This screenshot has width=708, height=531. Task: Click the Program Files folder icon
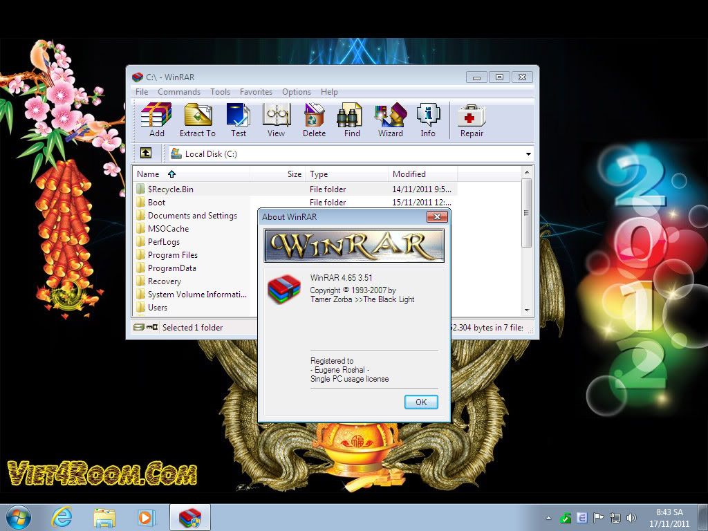pyautogui.click(x=141, y=254)
